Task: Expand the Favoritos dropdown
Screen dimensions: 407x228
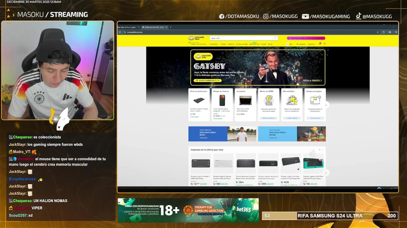Action: [x=312, y=44]
